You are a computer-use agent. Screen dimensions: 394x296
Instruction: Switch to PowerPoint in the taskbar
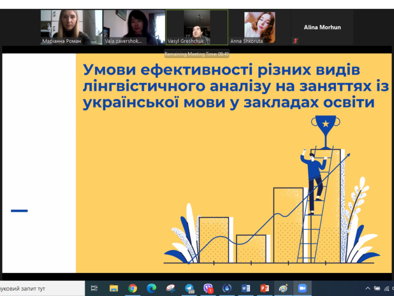pos(264,288)
